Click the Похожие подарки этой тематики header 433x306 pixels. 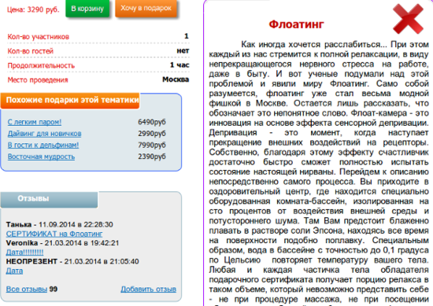70,100
